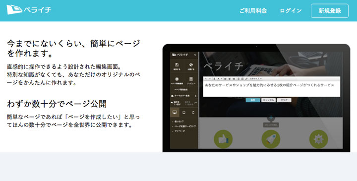Open page info settings gear icon

[x=177, y=79]
